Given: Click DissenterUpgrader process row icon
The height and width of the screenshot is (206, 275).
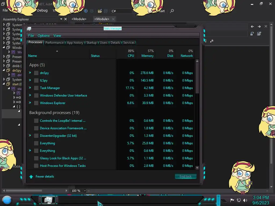Looking at the screenshot, I should [x=36, y=136].
